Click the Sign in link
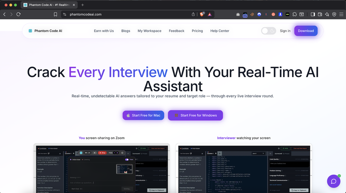This screenshot has height=193, width=346. 285,31
